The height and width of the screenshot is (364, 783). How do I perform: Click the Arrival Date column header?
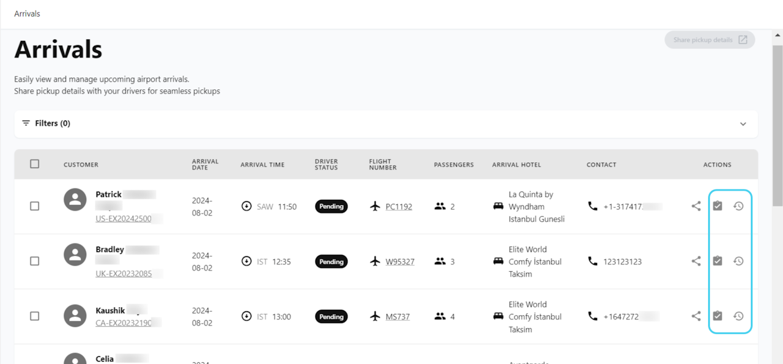(205, 165)
